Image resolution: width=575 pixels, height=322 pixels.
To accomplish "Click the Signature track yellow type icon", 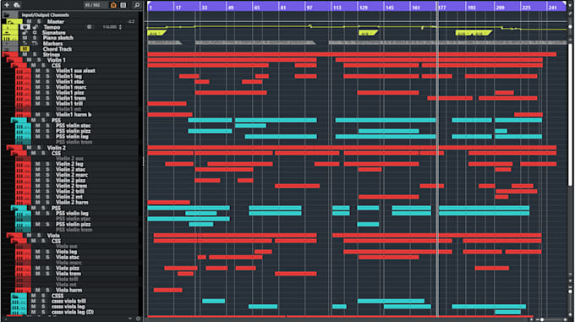I will tap(10, 33).
